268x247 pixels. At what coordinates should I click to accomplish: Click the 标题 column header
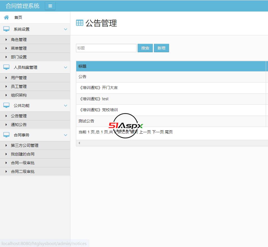(171, 66)
